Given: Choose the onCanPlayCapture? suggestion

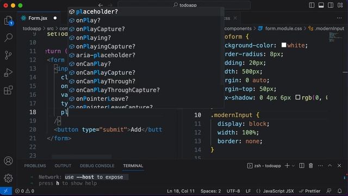Looking at the screenshot, I should click(145, 72).
